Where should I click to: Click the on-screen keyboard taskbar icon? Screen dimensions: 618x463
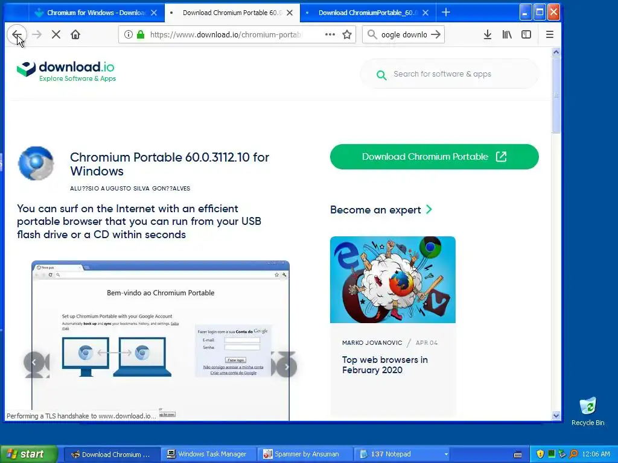(518, 455)
